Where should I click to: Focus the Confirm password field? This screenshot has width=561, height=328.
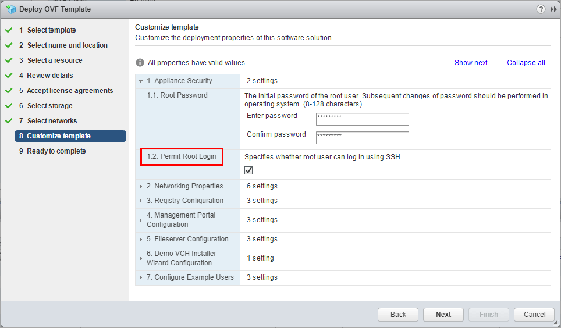[x=362, y=138]
